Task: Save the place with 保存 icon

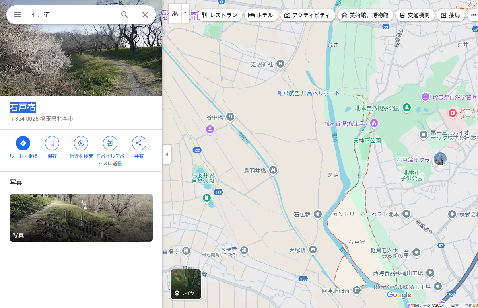Action: click(x=52, y=143)
